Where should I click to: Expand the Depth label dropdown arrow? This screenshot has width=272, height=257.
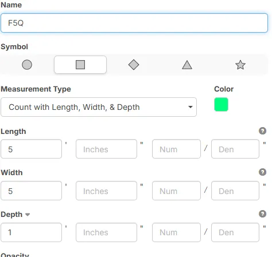(x=28, y=215)
